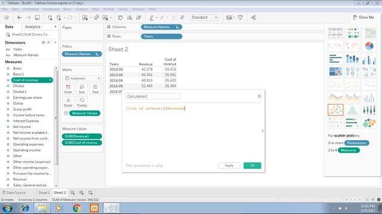
Task: Click the Color button on Marks card
Action: tap(68, 89)
